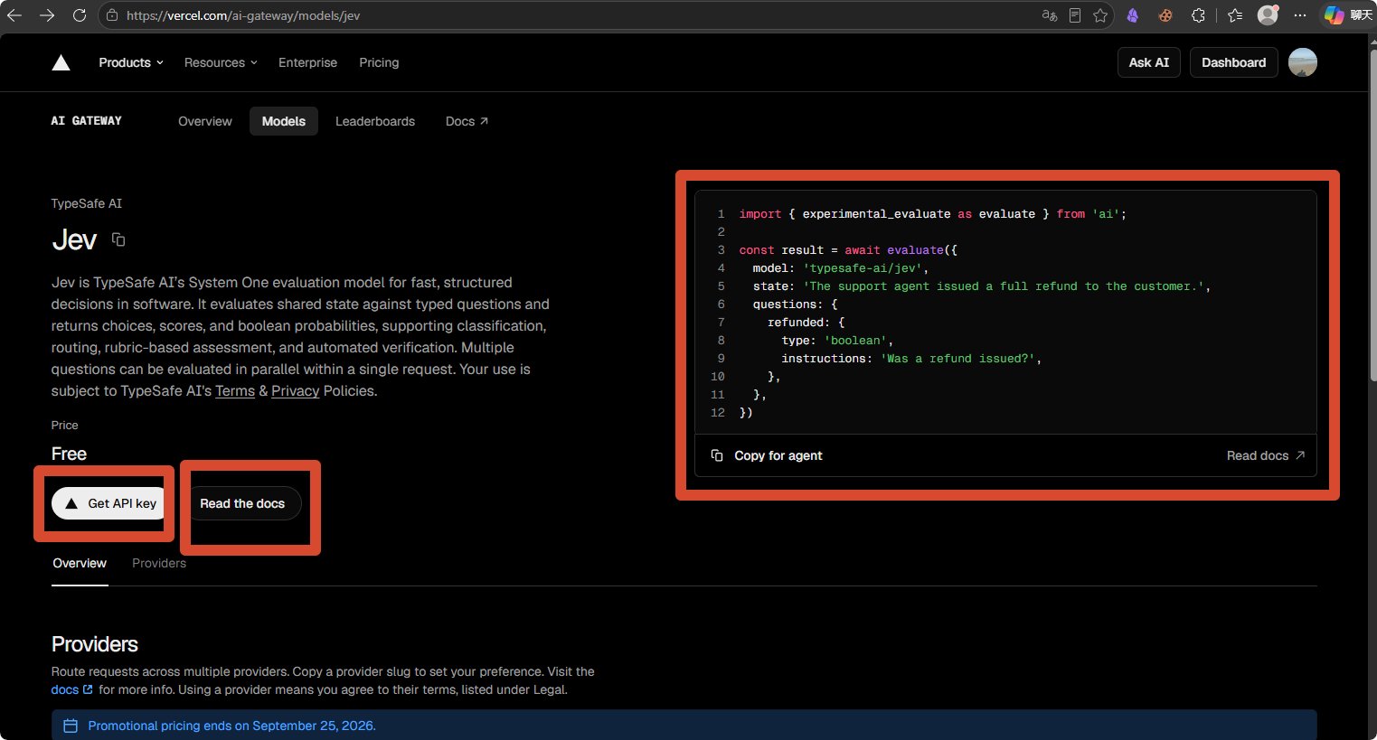
Task: Open the cookie extension icon
Action: point(1165,15)
